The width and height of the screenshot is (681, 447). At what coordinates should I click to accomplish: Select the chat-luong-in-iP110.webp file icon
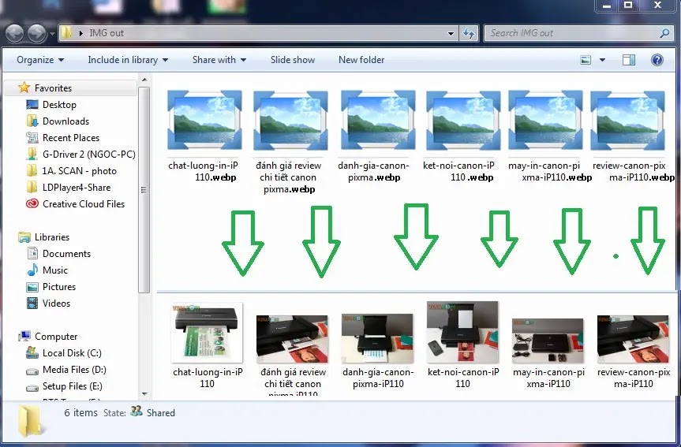204,120
